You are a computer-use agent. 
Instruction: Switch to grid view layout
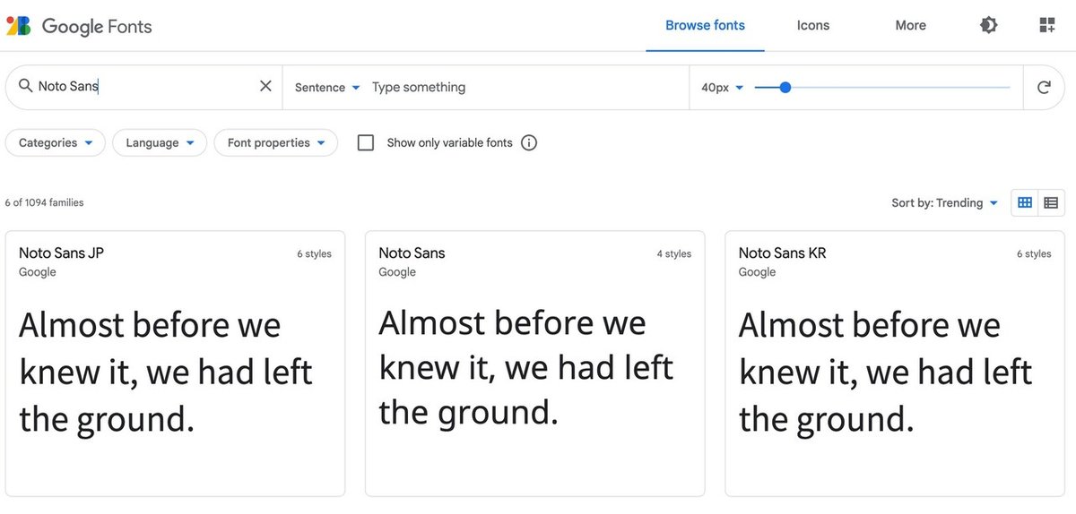1025,203
